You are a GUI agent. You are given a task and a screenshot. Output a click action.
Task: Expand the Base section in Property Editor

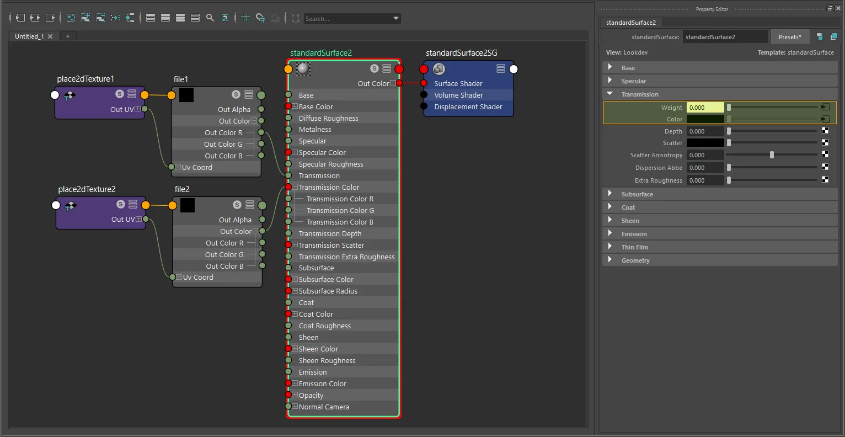coord(720,68)
